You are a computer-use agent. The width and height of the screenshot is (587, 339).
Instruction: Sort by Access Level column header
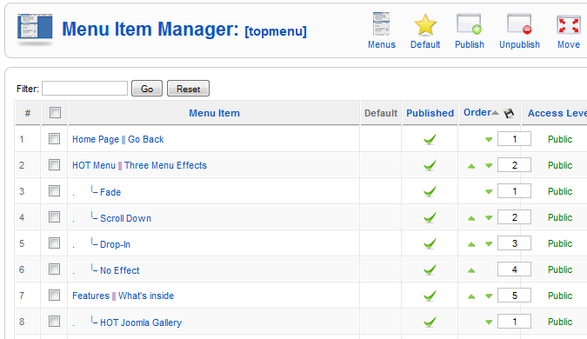[557, 113]
